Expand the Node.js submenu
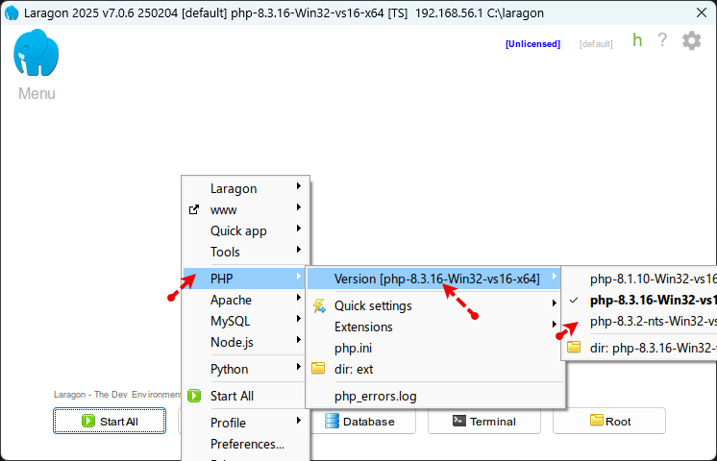717x461 pixels. 245,342
